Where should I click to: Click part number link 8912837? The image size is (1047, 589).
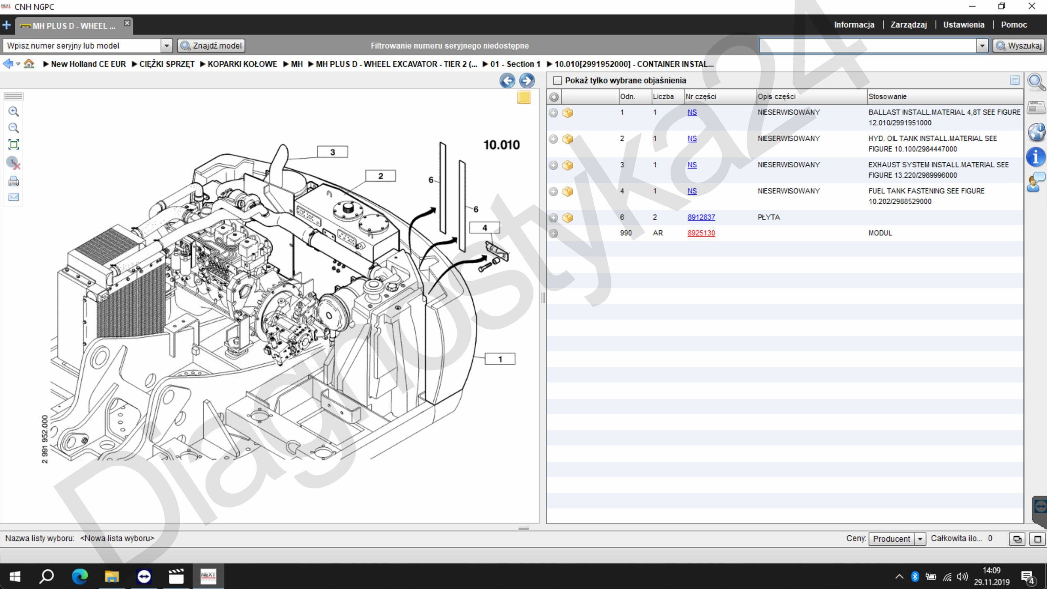(x=701, y=217)
